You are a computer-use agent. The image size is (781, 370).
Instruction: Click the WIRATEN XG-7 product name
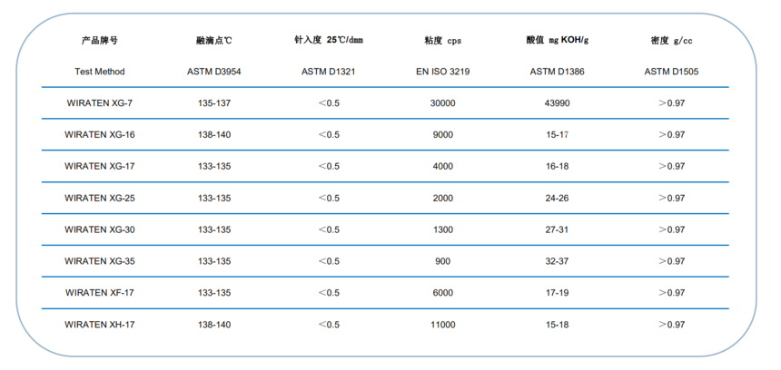pyautogui.click(x=100, y=103)
